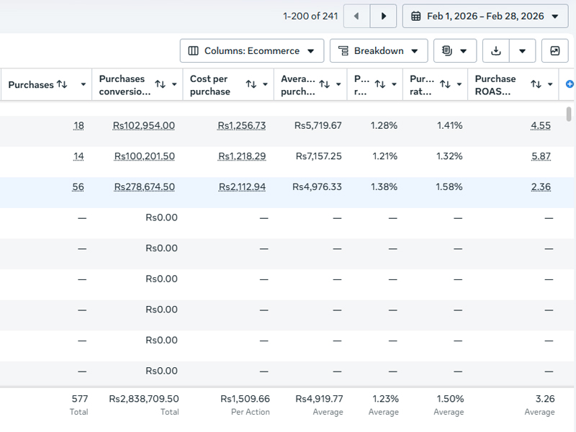This screenshot has height=432, width=576.
Task: Click the Rs278,674.50 conversion value link
Action: [x=145, y=187]
